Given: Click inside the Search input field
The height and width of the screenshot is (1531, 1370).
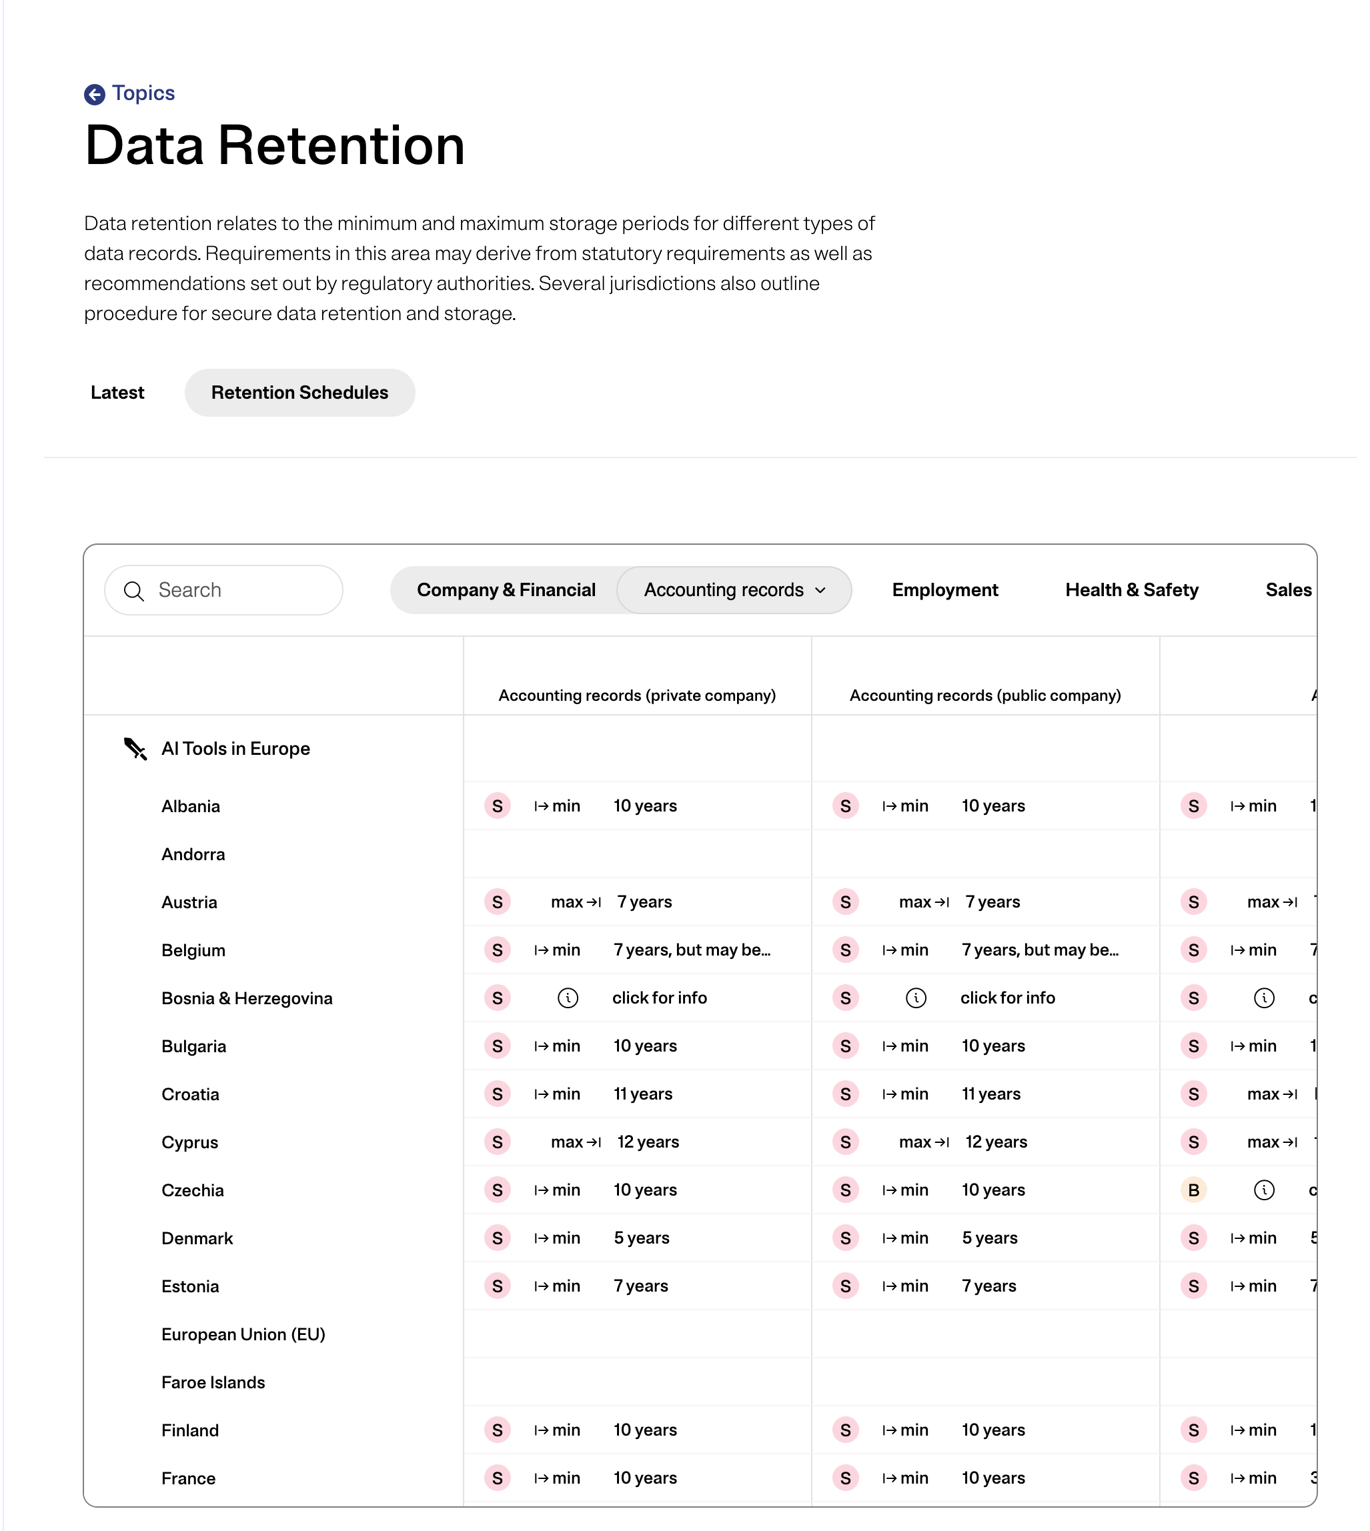Looking at the screenshot, I should (226, 590).
